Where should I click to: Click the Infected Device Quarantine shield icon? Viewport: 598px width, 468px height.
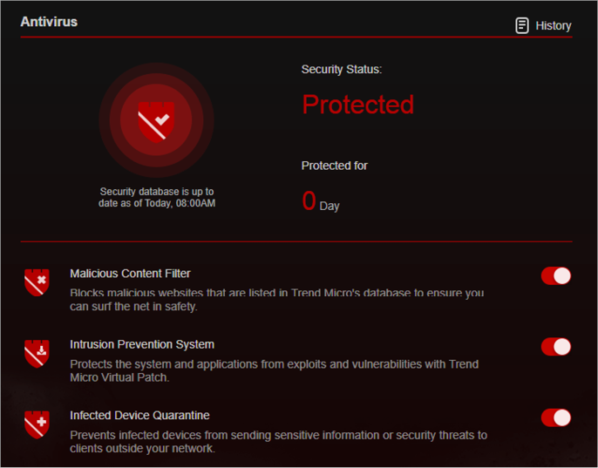37,424
